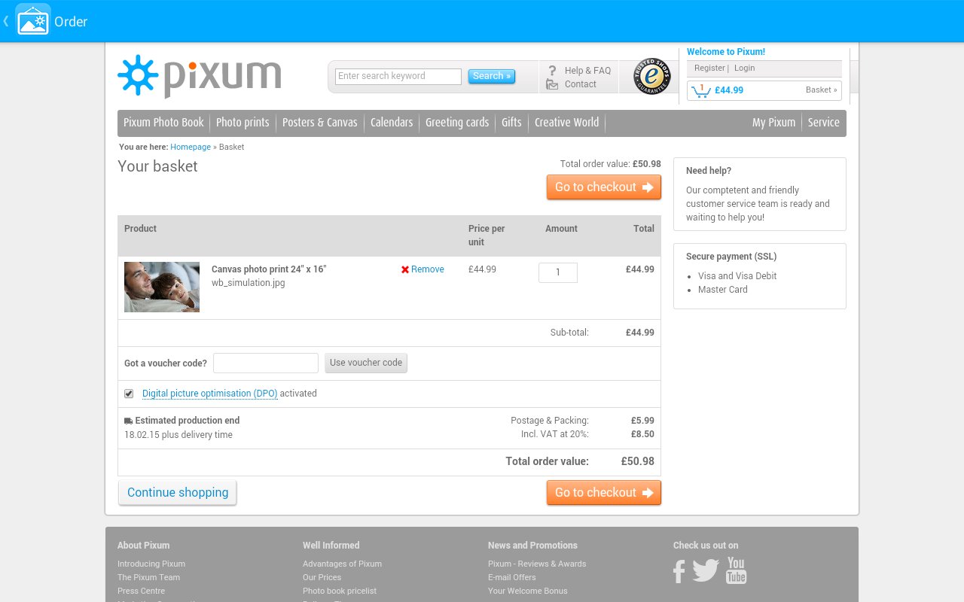Click the canvas print amount field
The height and width of the screenshot is (602, 964).
pyautogui.click(x=558, y=272)
